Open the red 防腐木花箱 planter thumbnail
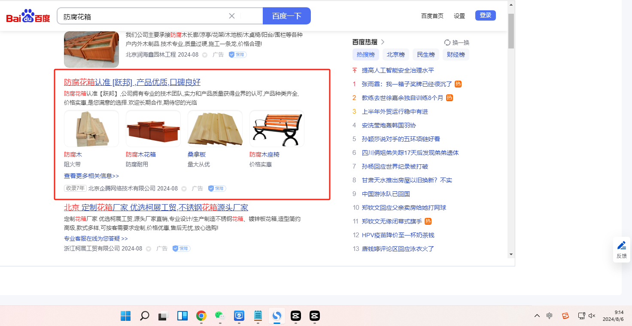The height and width of the screenshot is (326, 632). click(x=153, y=129)
